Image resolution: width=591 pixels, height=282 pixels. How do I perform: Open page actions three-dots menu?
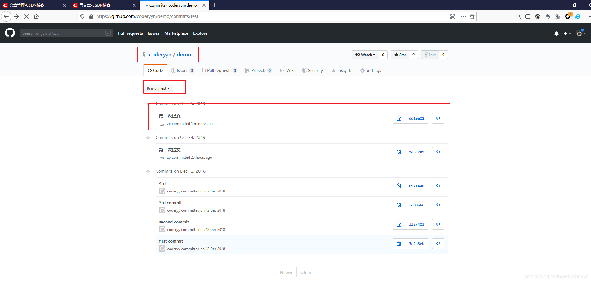[463, 16]
